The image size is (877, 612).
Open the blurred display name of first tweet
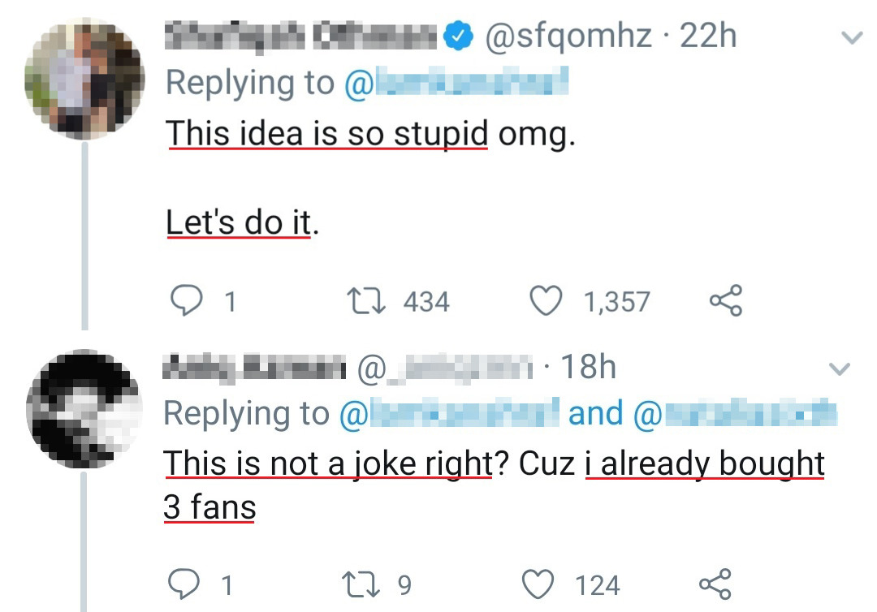click(x=302, y=37)
